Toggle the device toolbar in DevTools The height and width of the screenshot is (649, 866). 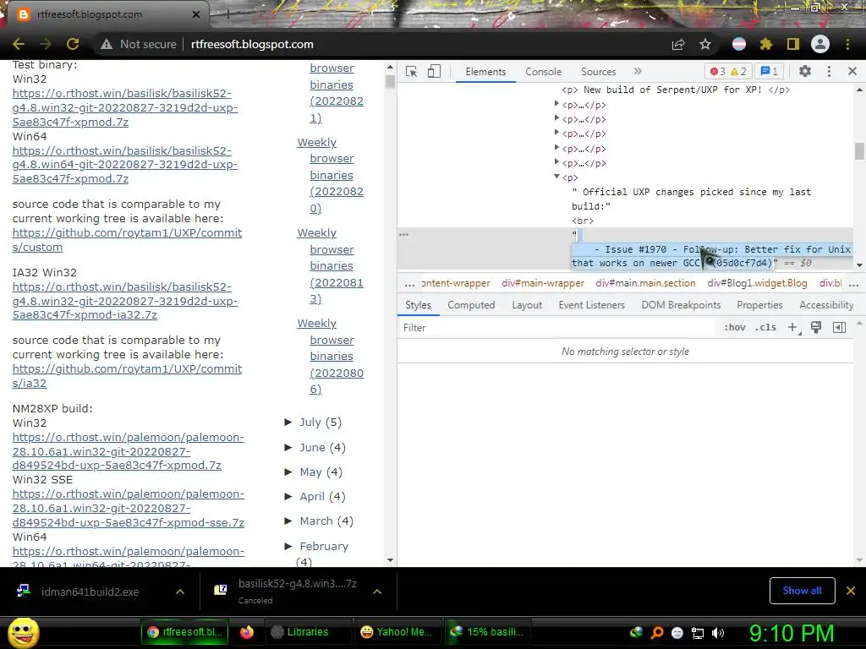434,72
